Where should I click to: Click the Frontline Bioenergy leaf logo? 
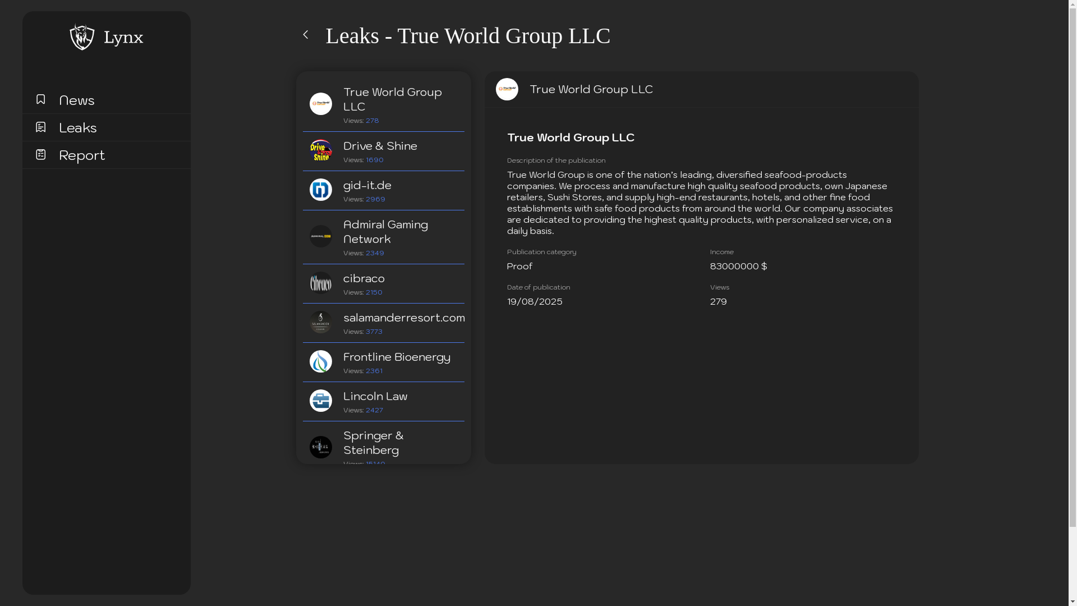tap(321, 361)
